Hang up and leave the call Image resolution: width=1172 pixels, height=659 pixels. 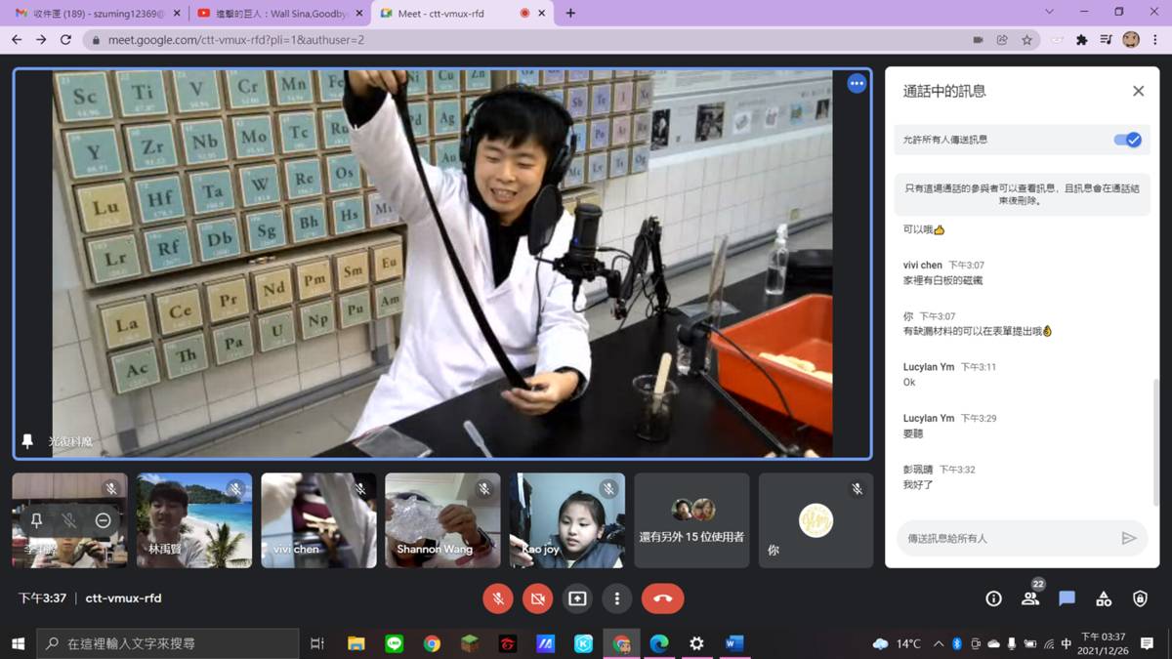(663, 598)
